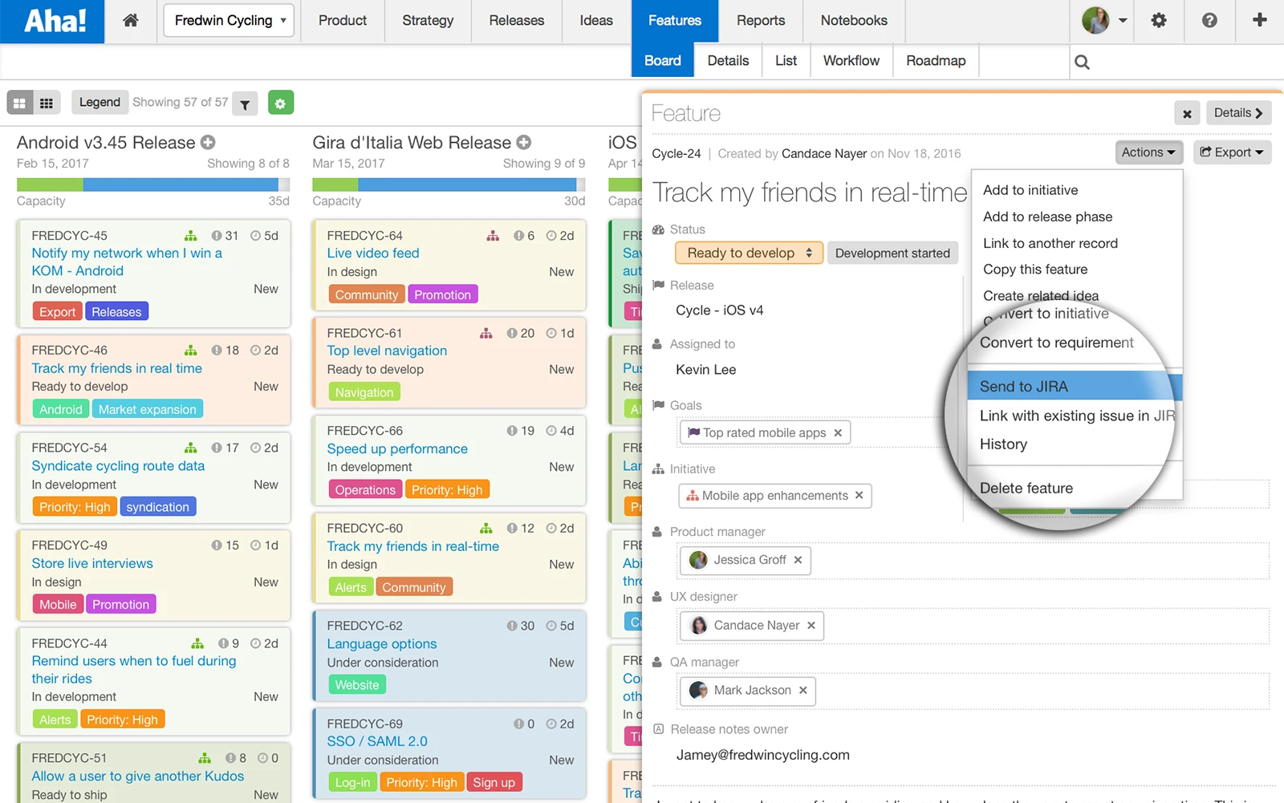
Task: Switch to the Workflow tab
Action: coord(851,61)
